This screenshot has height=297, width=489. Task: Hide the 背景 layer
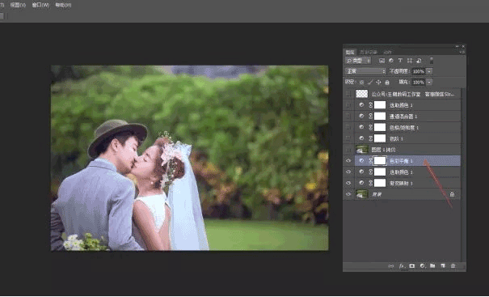pos(348,194)
